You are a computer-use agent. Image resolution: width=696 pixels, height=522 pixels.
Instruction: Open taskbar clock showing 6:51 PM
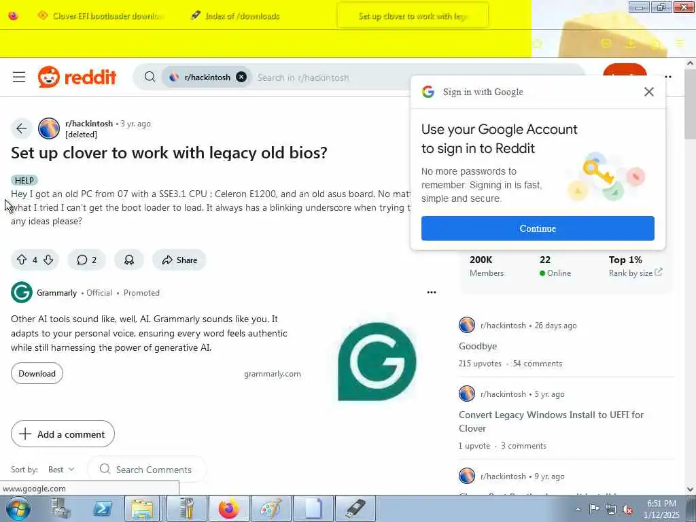[x=661, y=509]
